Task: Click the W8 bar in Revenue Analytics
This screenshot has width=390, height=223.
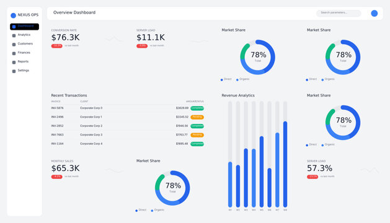Action: pyautogui.click(x=285, y=164)
